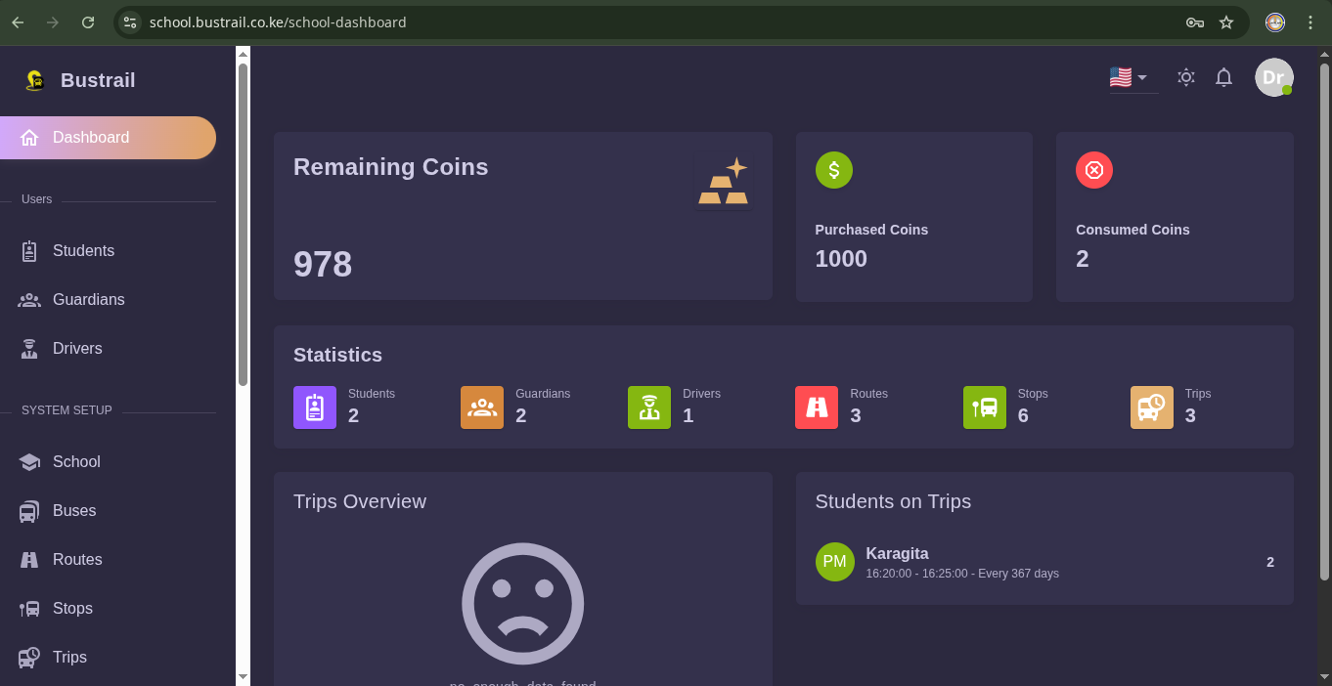Select the Guardians sidebar icon
Viewport: 1332px width, 686px height.
click(30, 299)
